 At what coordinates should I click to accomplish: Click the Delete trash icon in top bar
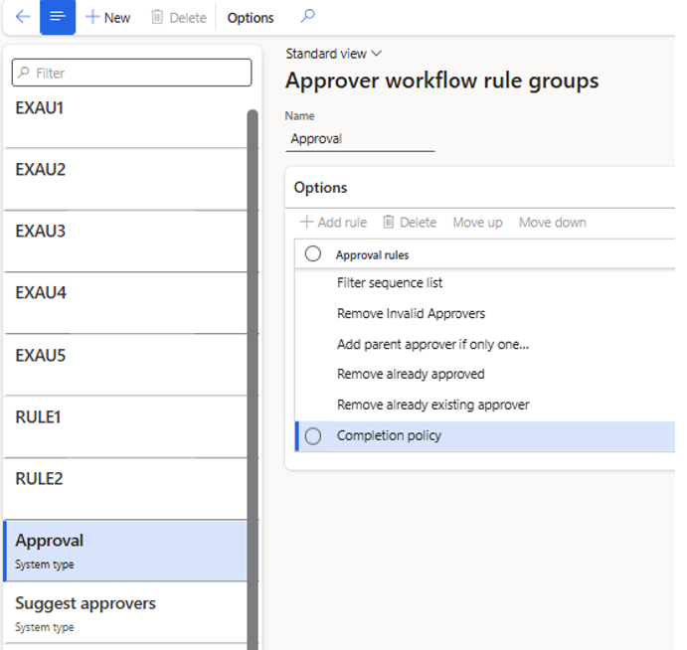coord(157,17)
